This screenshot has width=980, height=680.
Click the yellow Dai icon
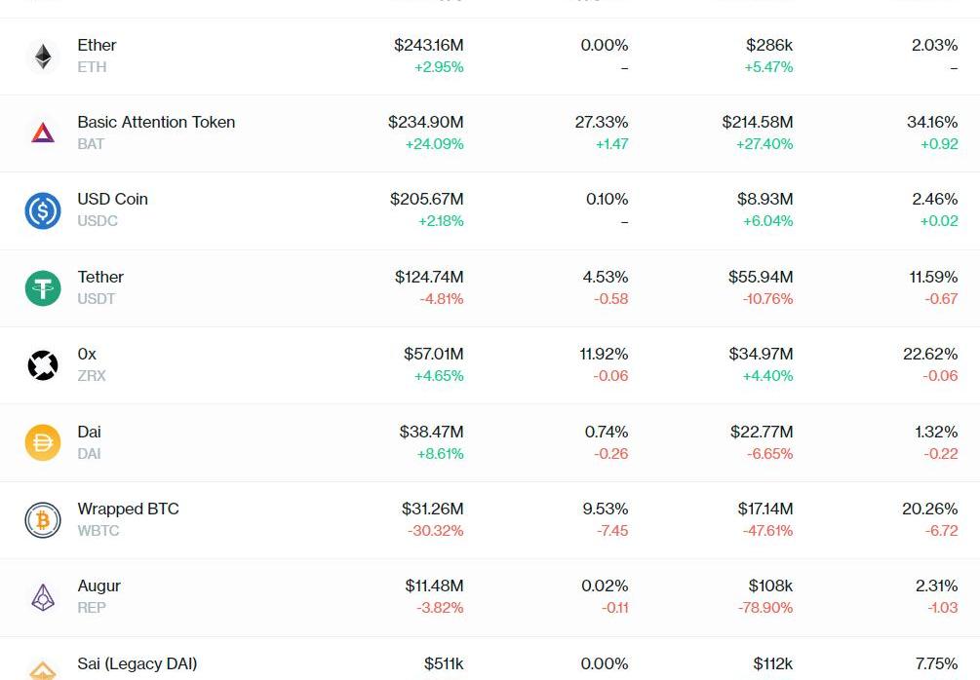tap(43, 443)
